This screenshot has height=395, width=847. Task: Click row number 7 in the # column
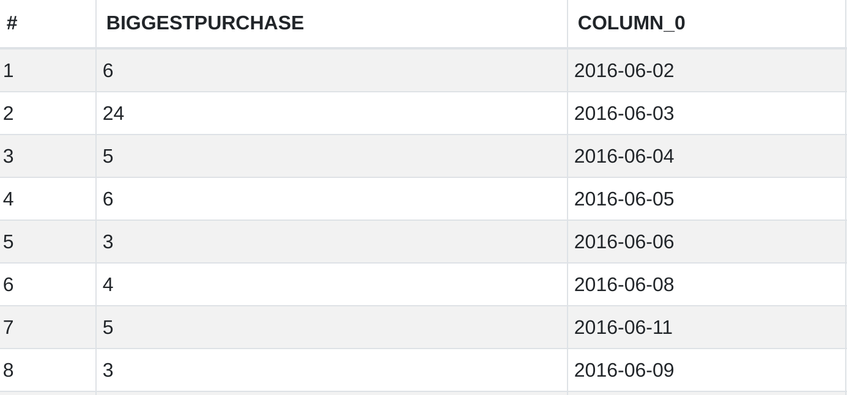click(9, 328)
